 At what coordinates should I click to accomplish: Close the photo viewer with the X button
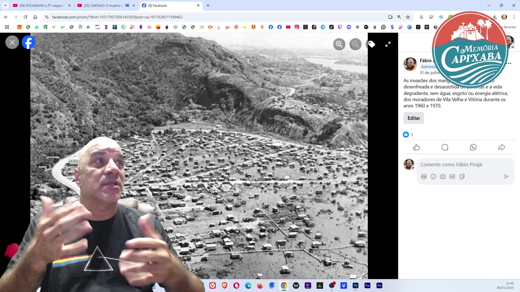coord(12,42)
